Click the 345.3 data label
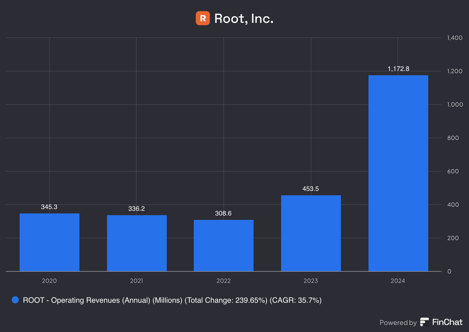Image resolution: width=469 pixels, height=332 pixels. tap(49, 207)
